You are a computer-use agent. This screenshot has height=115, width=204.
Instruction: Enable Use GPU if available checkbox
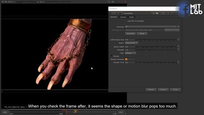(126, 21)
